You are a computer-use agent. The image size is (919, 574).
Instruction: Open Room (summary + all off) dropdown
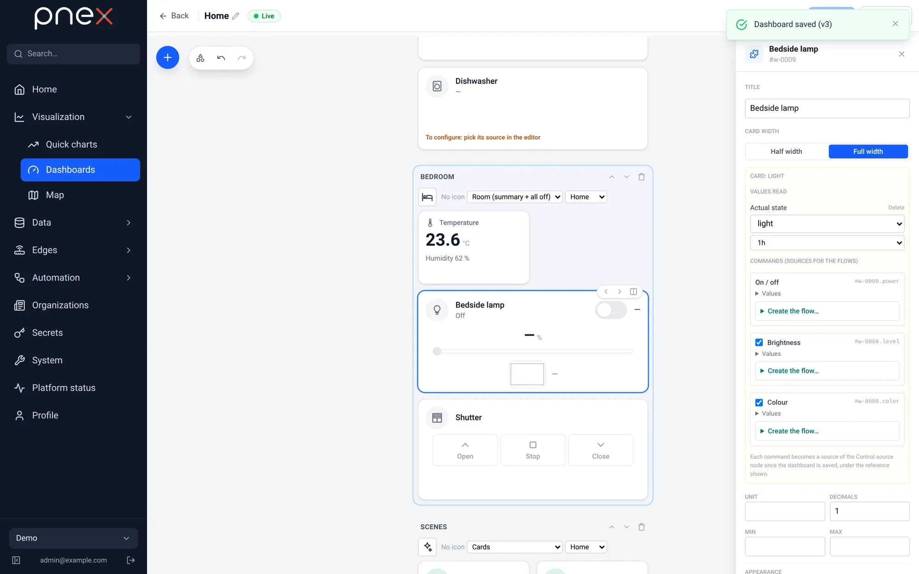515,197
